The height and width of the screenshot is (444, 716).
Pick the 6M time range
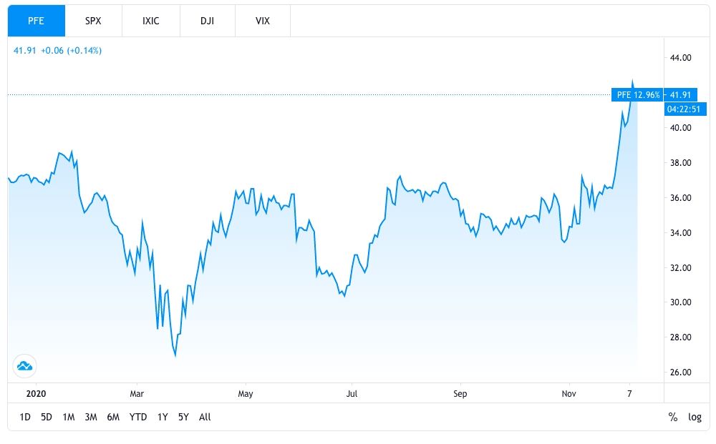(113, 418)
